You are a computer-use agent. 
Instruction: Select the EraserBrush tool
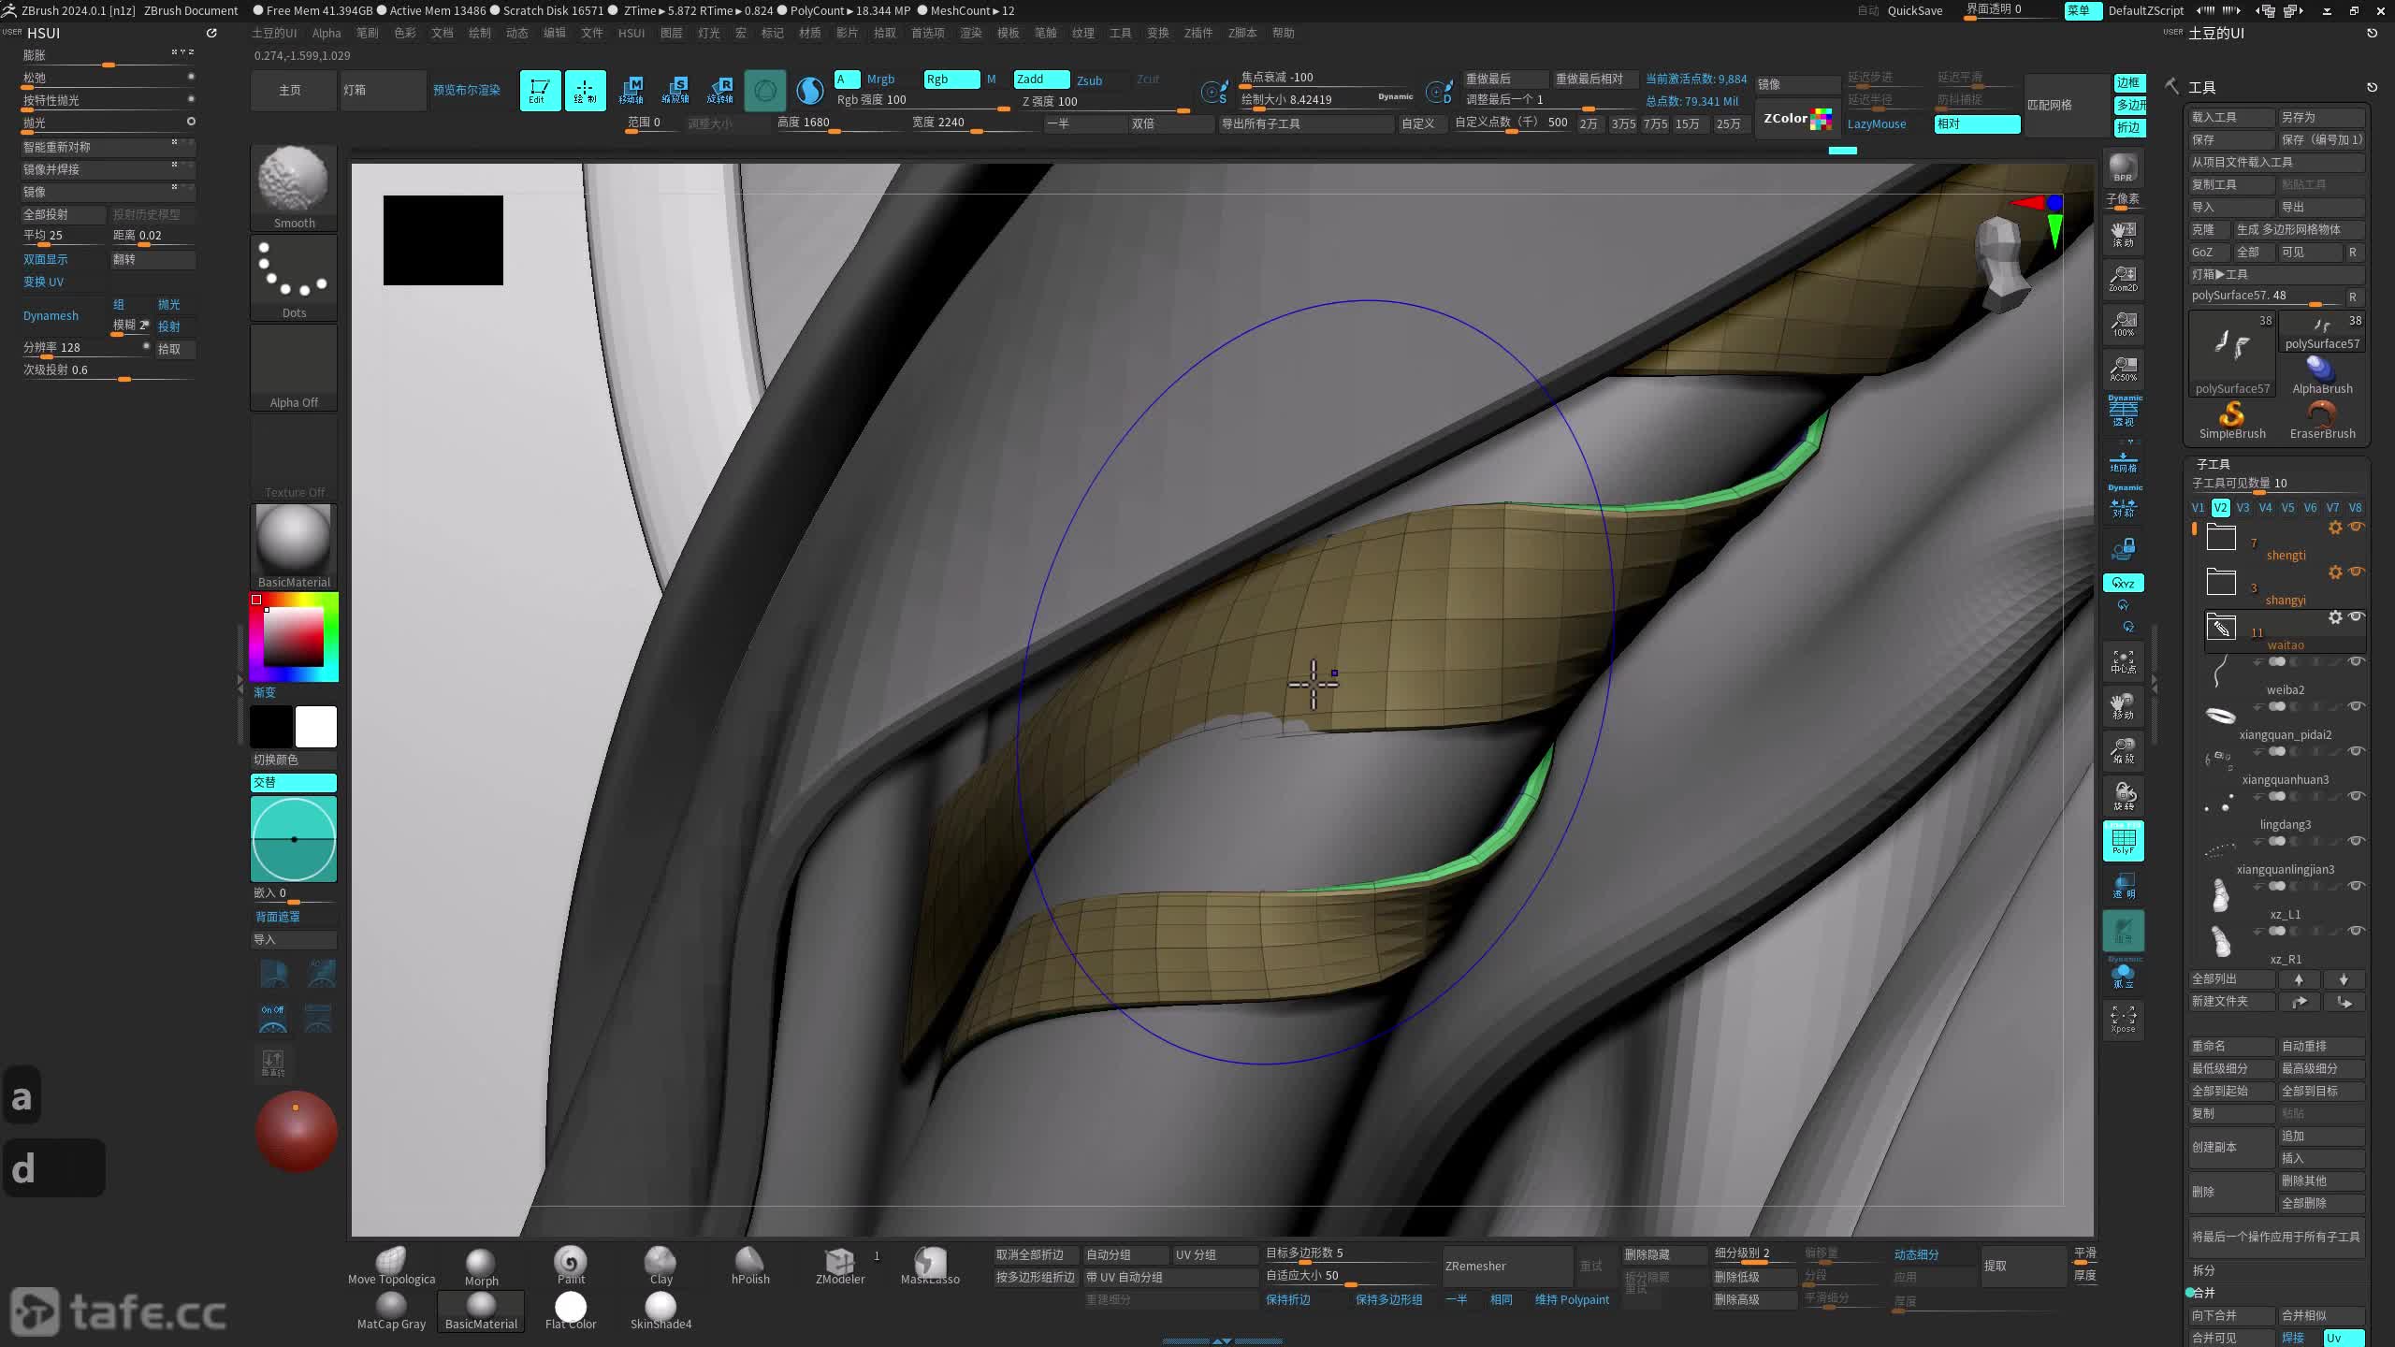point(2322,420)
